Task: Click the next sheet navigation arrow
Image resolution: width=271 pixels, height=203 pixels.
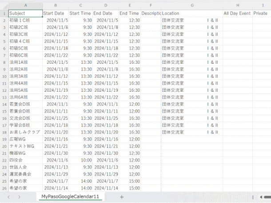Action: [20, 197]
